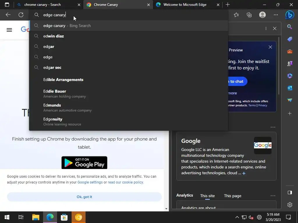
Task: Choose the edgar suggestion
Action: click(129, 46)
